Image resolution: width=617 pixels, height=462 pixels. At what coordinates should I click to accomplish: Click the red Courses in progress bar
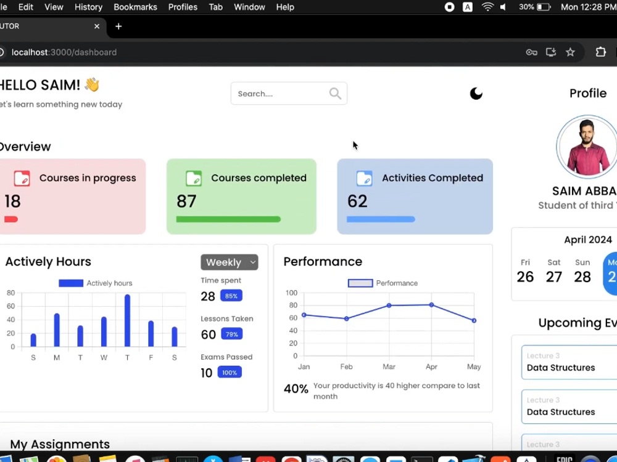click(x=10, y=219)
